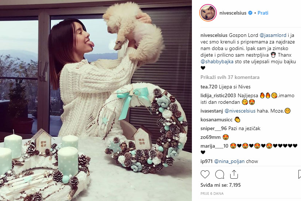Open the @jasamlord mention in the caption
This screenshot has height=201, width=301.
tap(273, 35)
